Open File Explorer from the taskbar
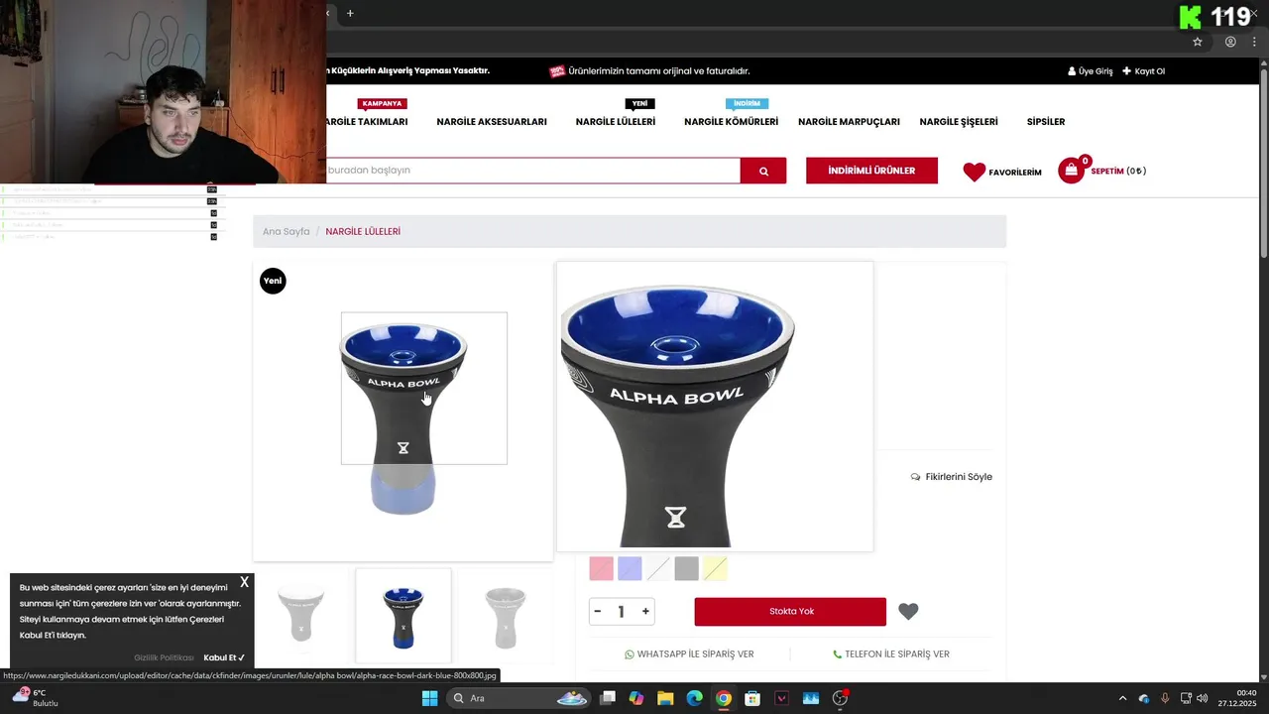1269x714 pixels. (665, 698)
